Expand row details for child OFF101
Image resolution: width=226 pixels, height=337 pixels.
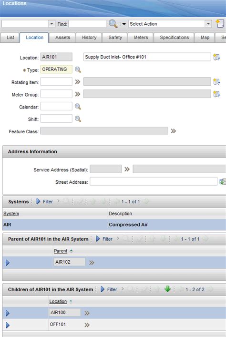coord(8,325)
